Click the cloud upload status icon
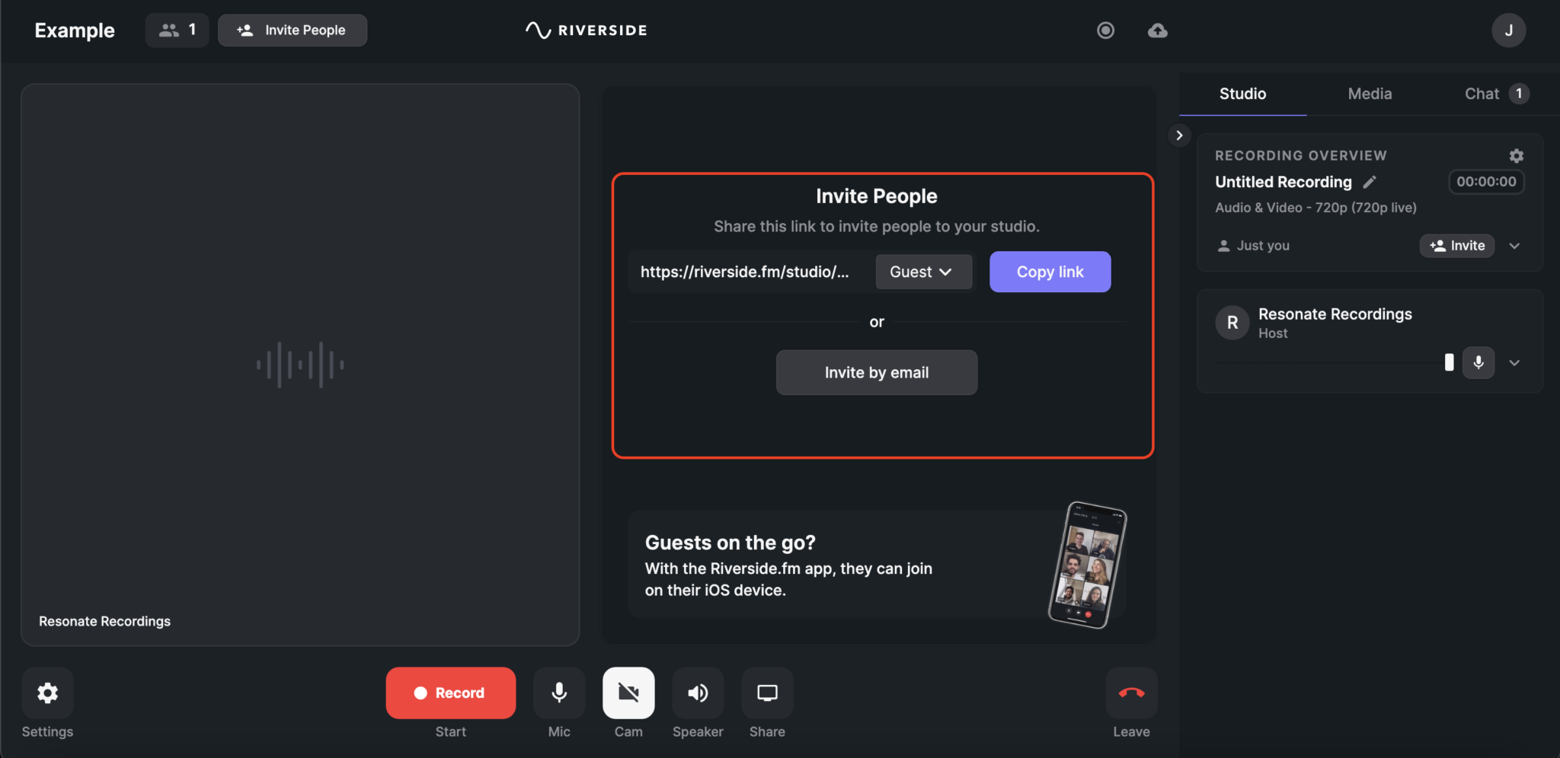The height and width of the screenshot is (758, 1560). point(1157,30)
